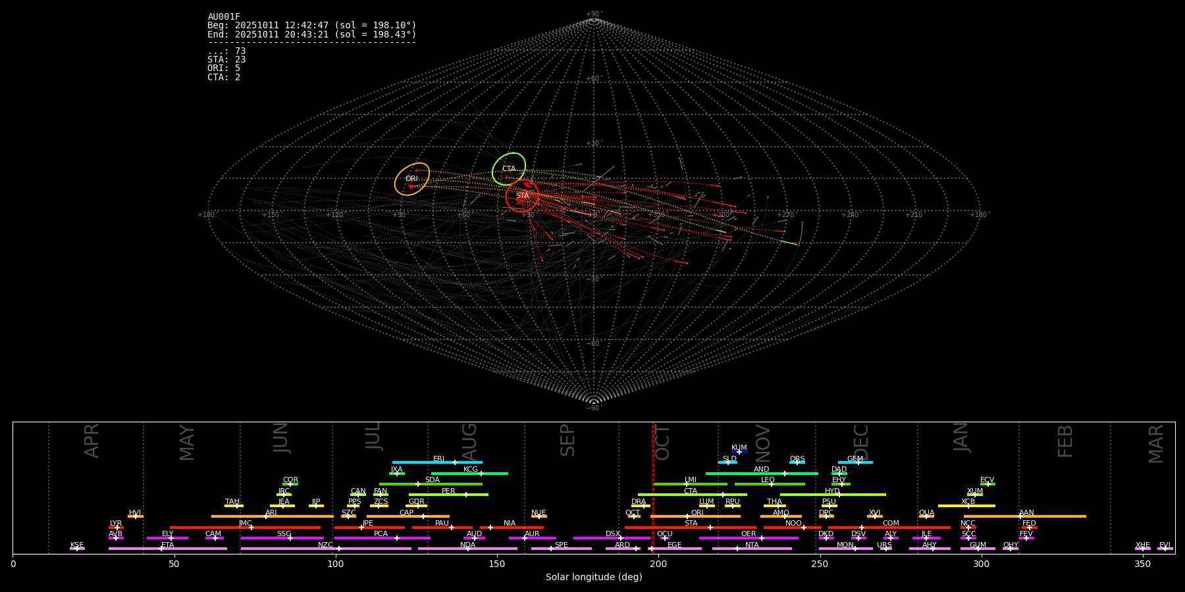The image size is (1185, 592).
Task: Click the QUA shower peak marker
Action: tap(926, 516)
